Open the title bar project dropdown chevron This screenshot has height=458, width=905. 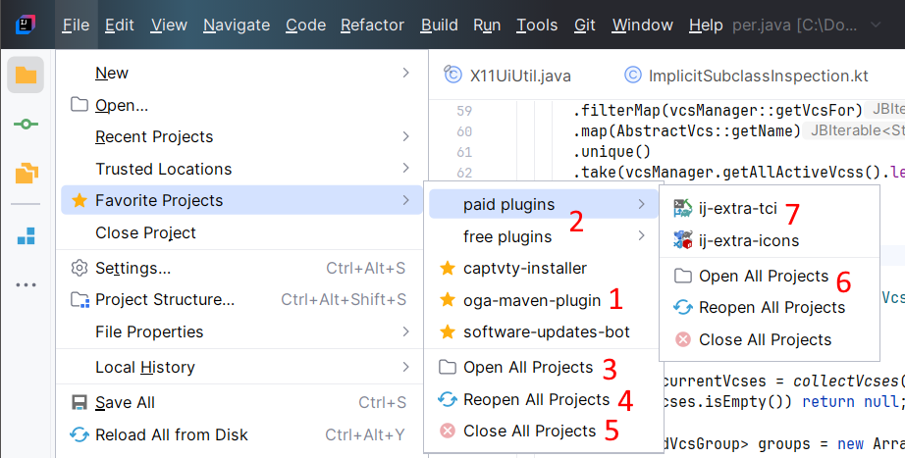pyautogui.click(x=876, y=25)
